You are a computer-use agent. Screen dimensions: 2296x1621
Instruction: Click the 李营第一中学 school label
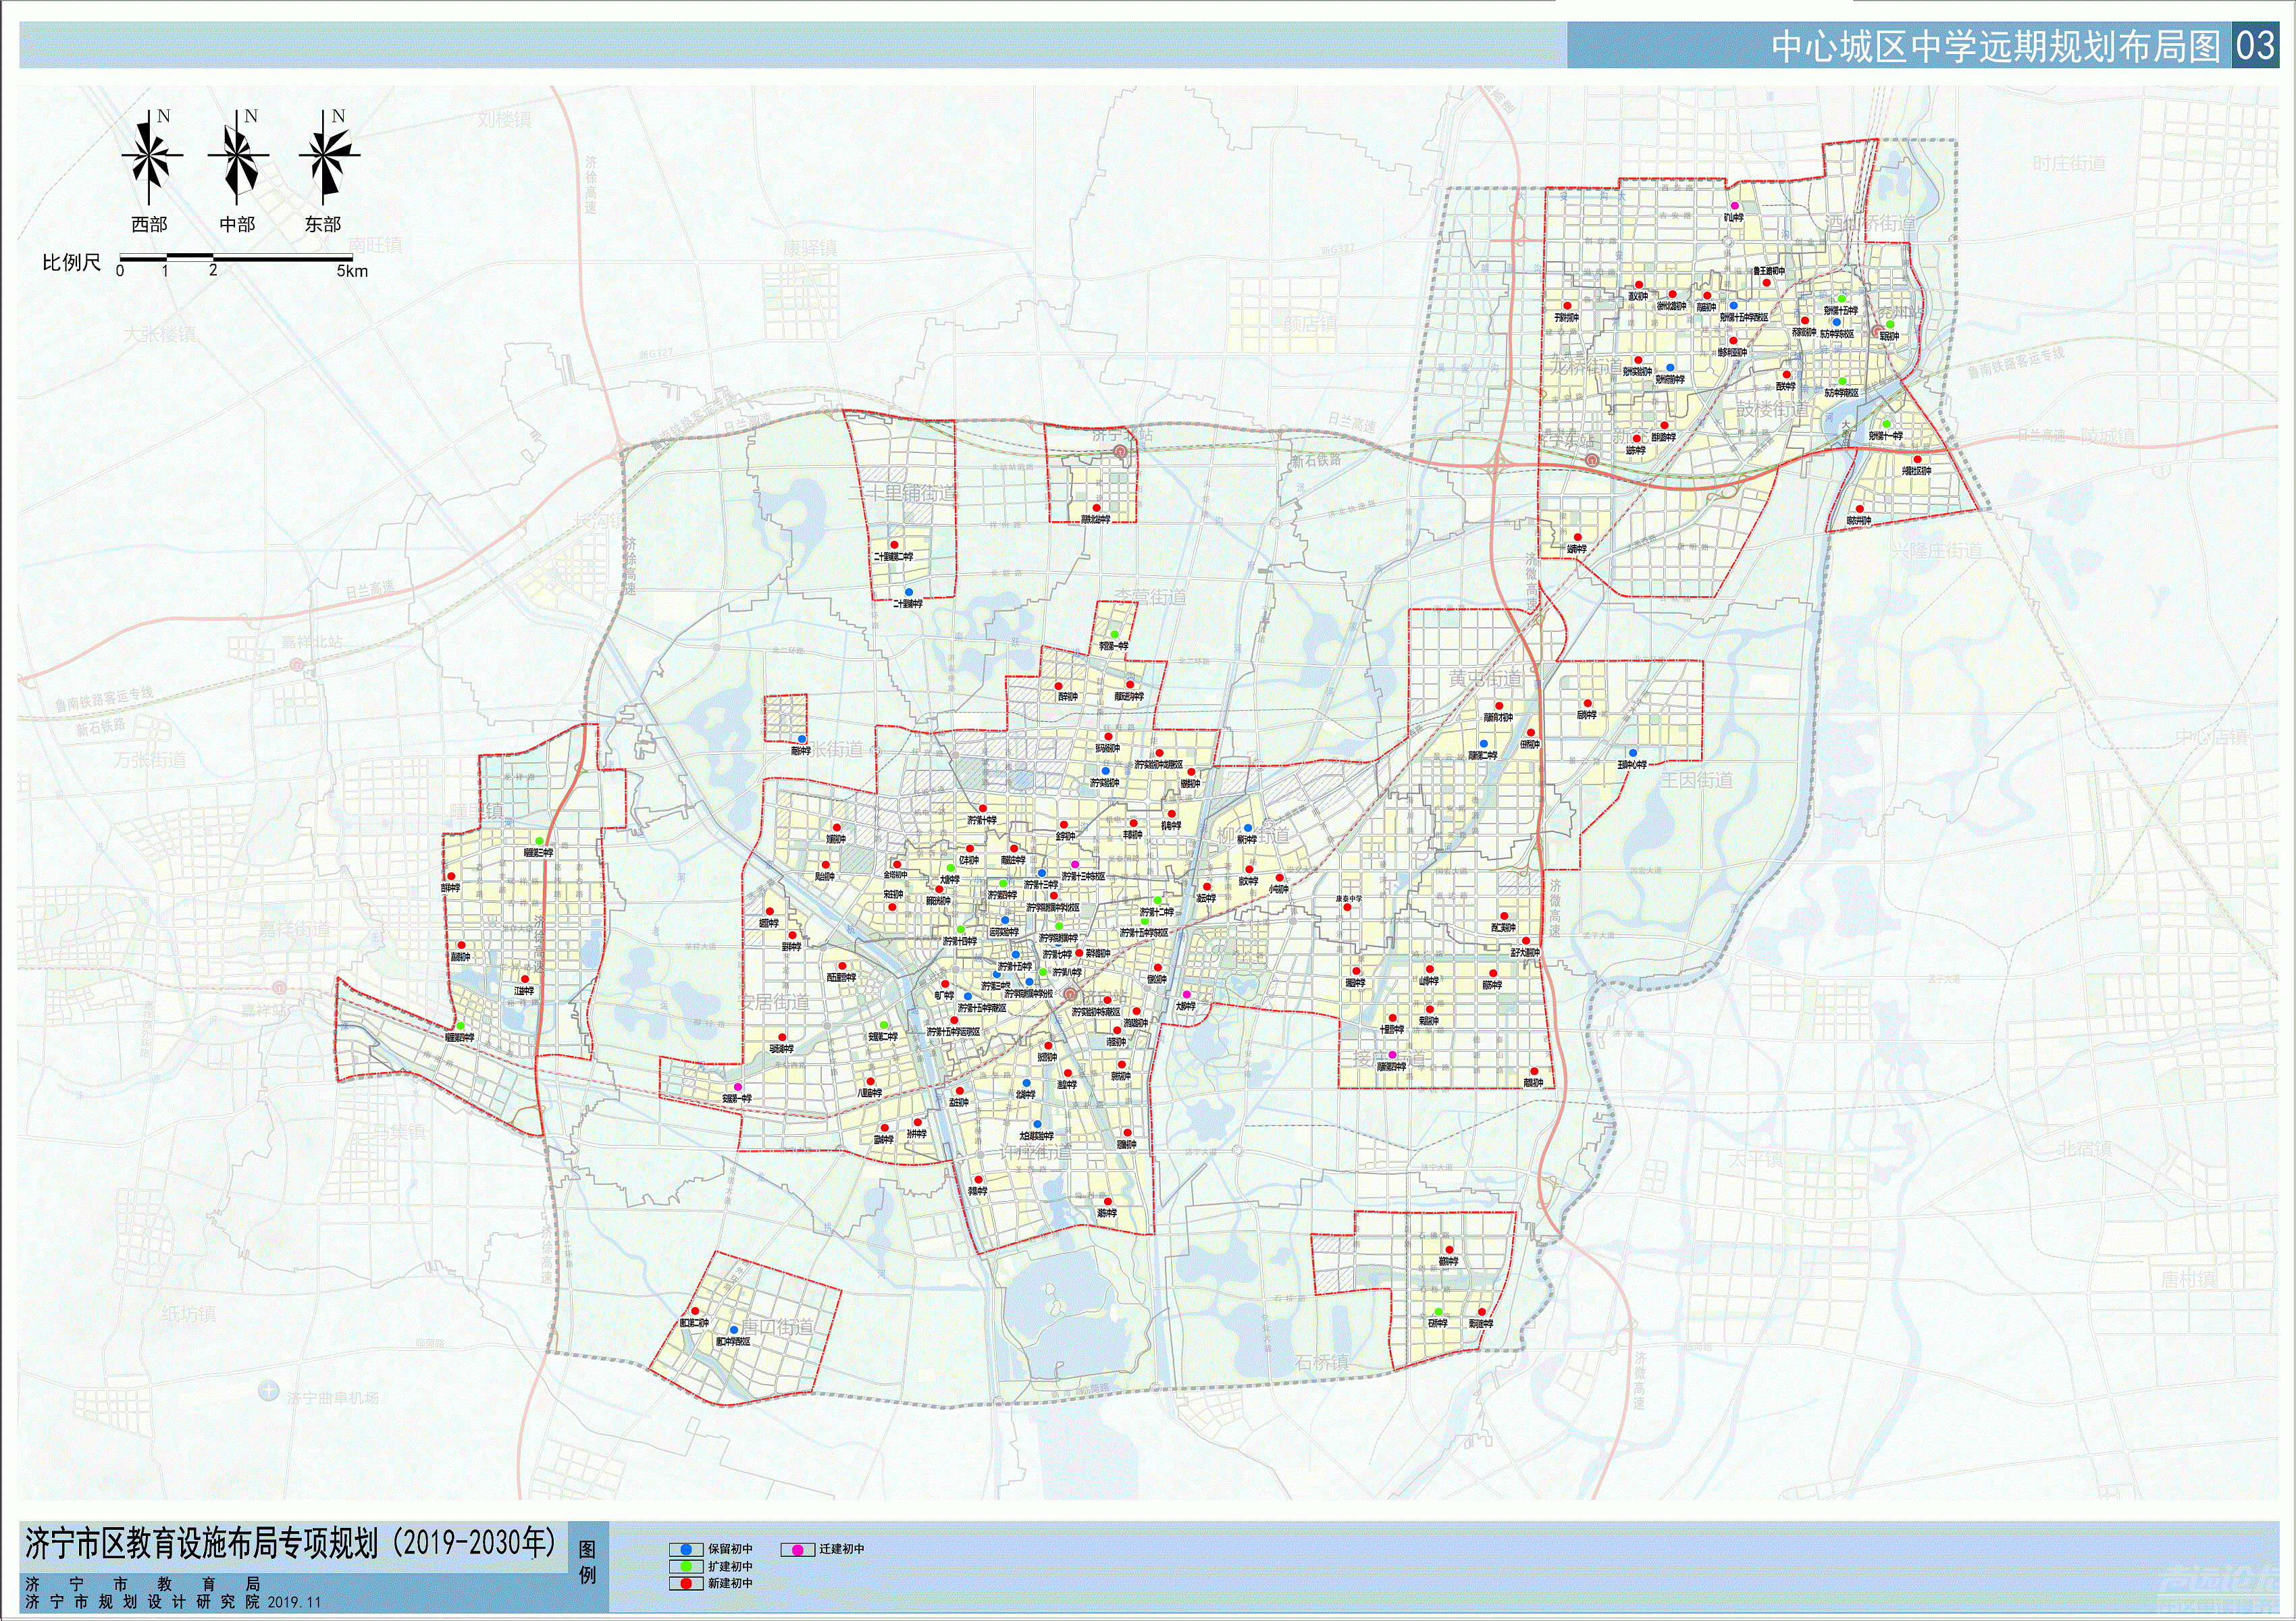(1113, 646)
